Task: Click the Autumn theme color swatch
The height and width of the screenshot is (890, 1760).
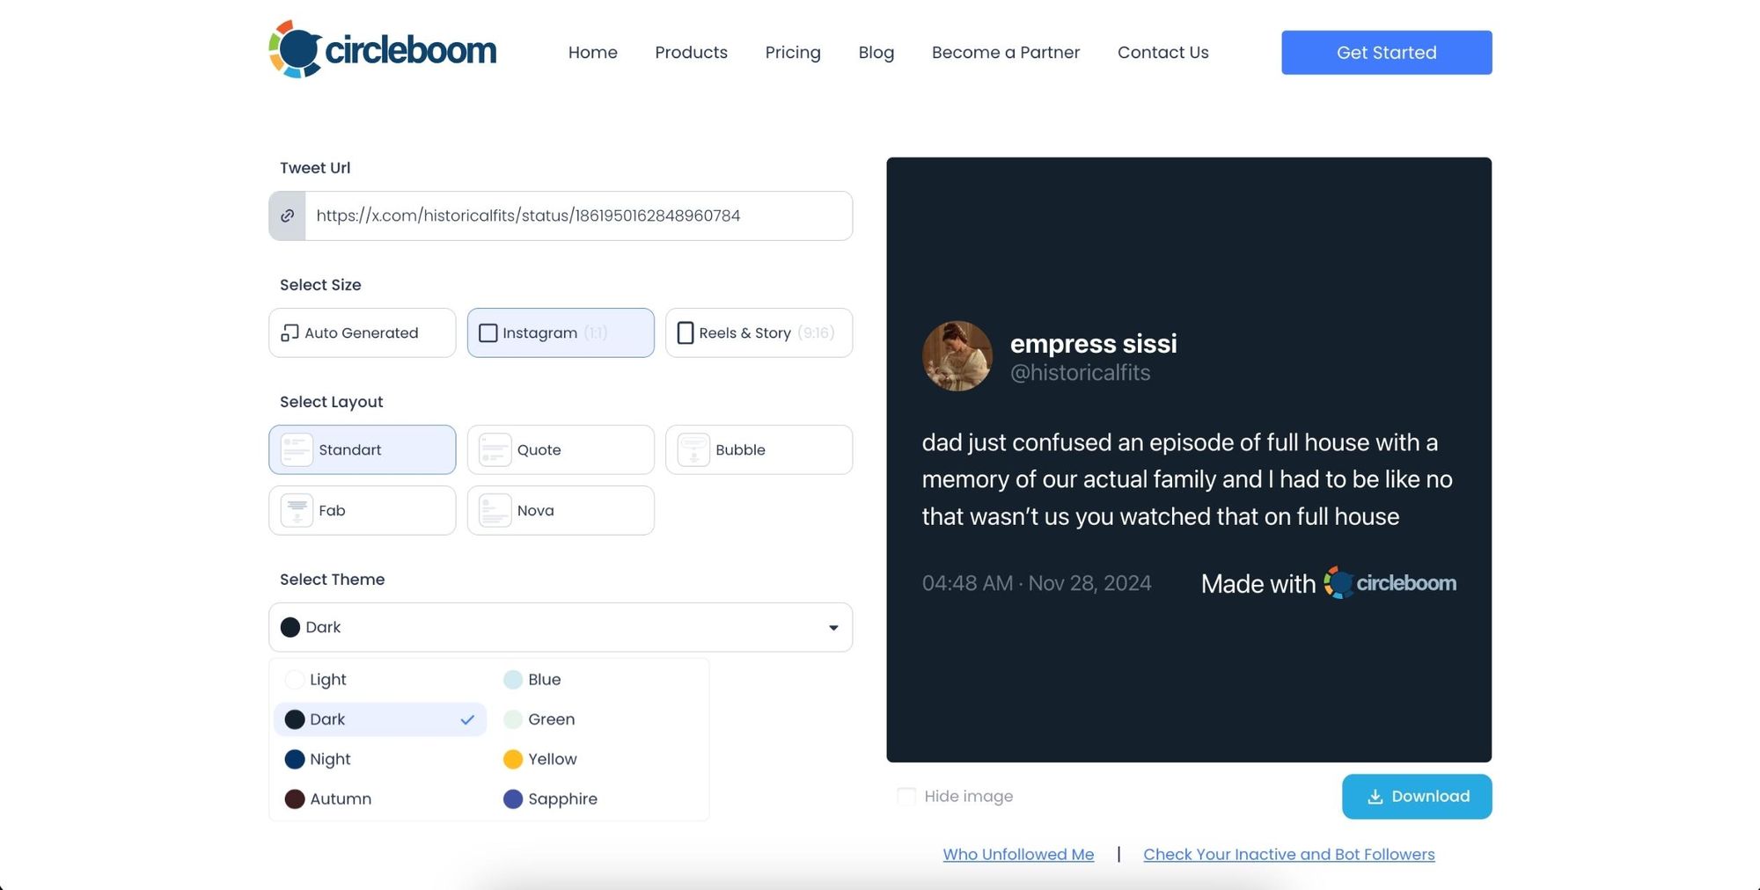Action: (x=295, y=799)
